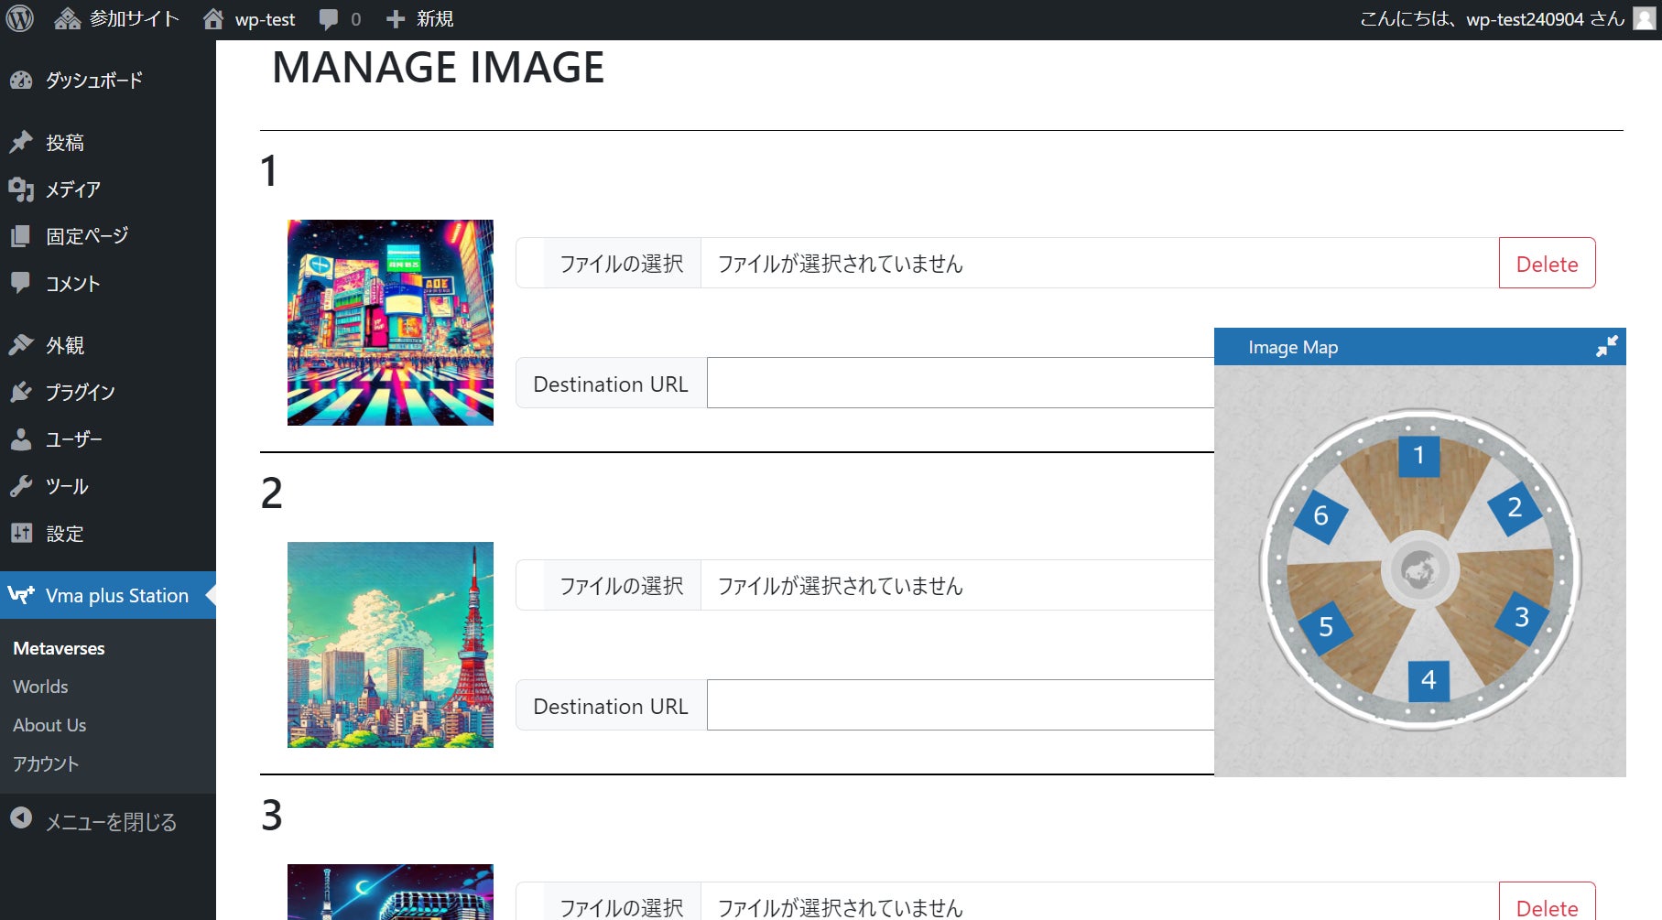This screenshot has width=1662, height=920.
Task: Collapse sidebar with メニューを閉じる
Action: pyautogui.click(x=108, y=822)
